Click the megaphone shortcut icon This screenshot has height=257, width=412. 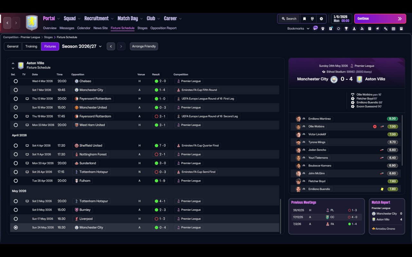click(x=378, y=29)
